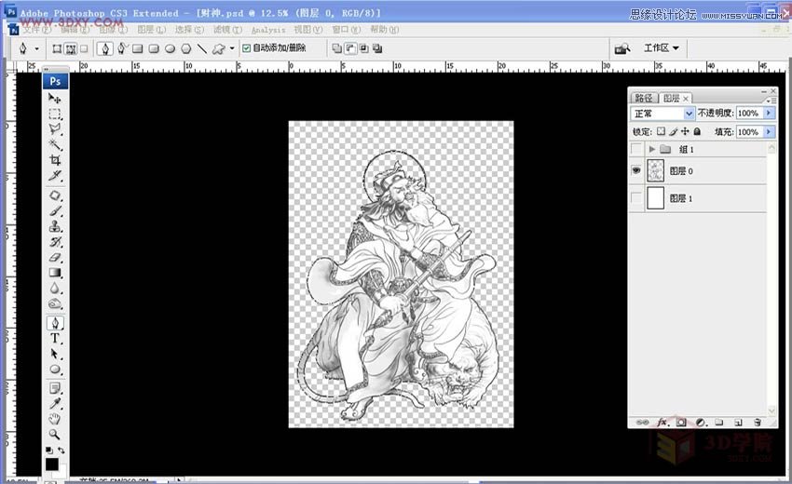The height and width of the screenshot is (484, 792).
Task: Hide 图层 0 via eye icon
Action: (x=636, y=170)
